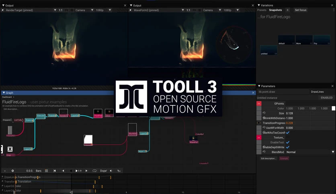This screenshot has height=194, width=336.
Task: Click Edit description under FluidFireLogo title
Action: point(11,109)
